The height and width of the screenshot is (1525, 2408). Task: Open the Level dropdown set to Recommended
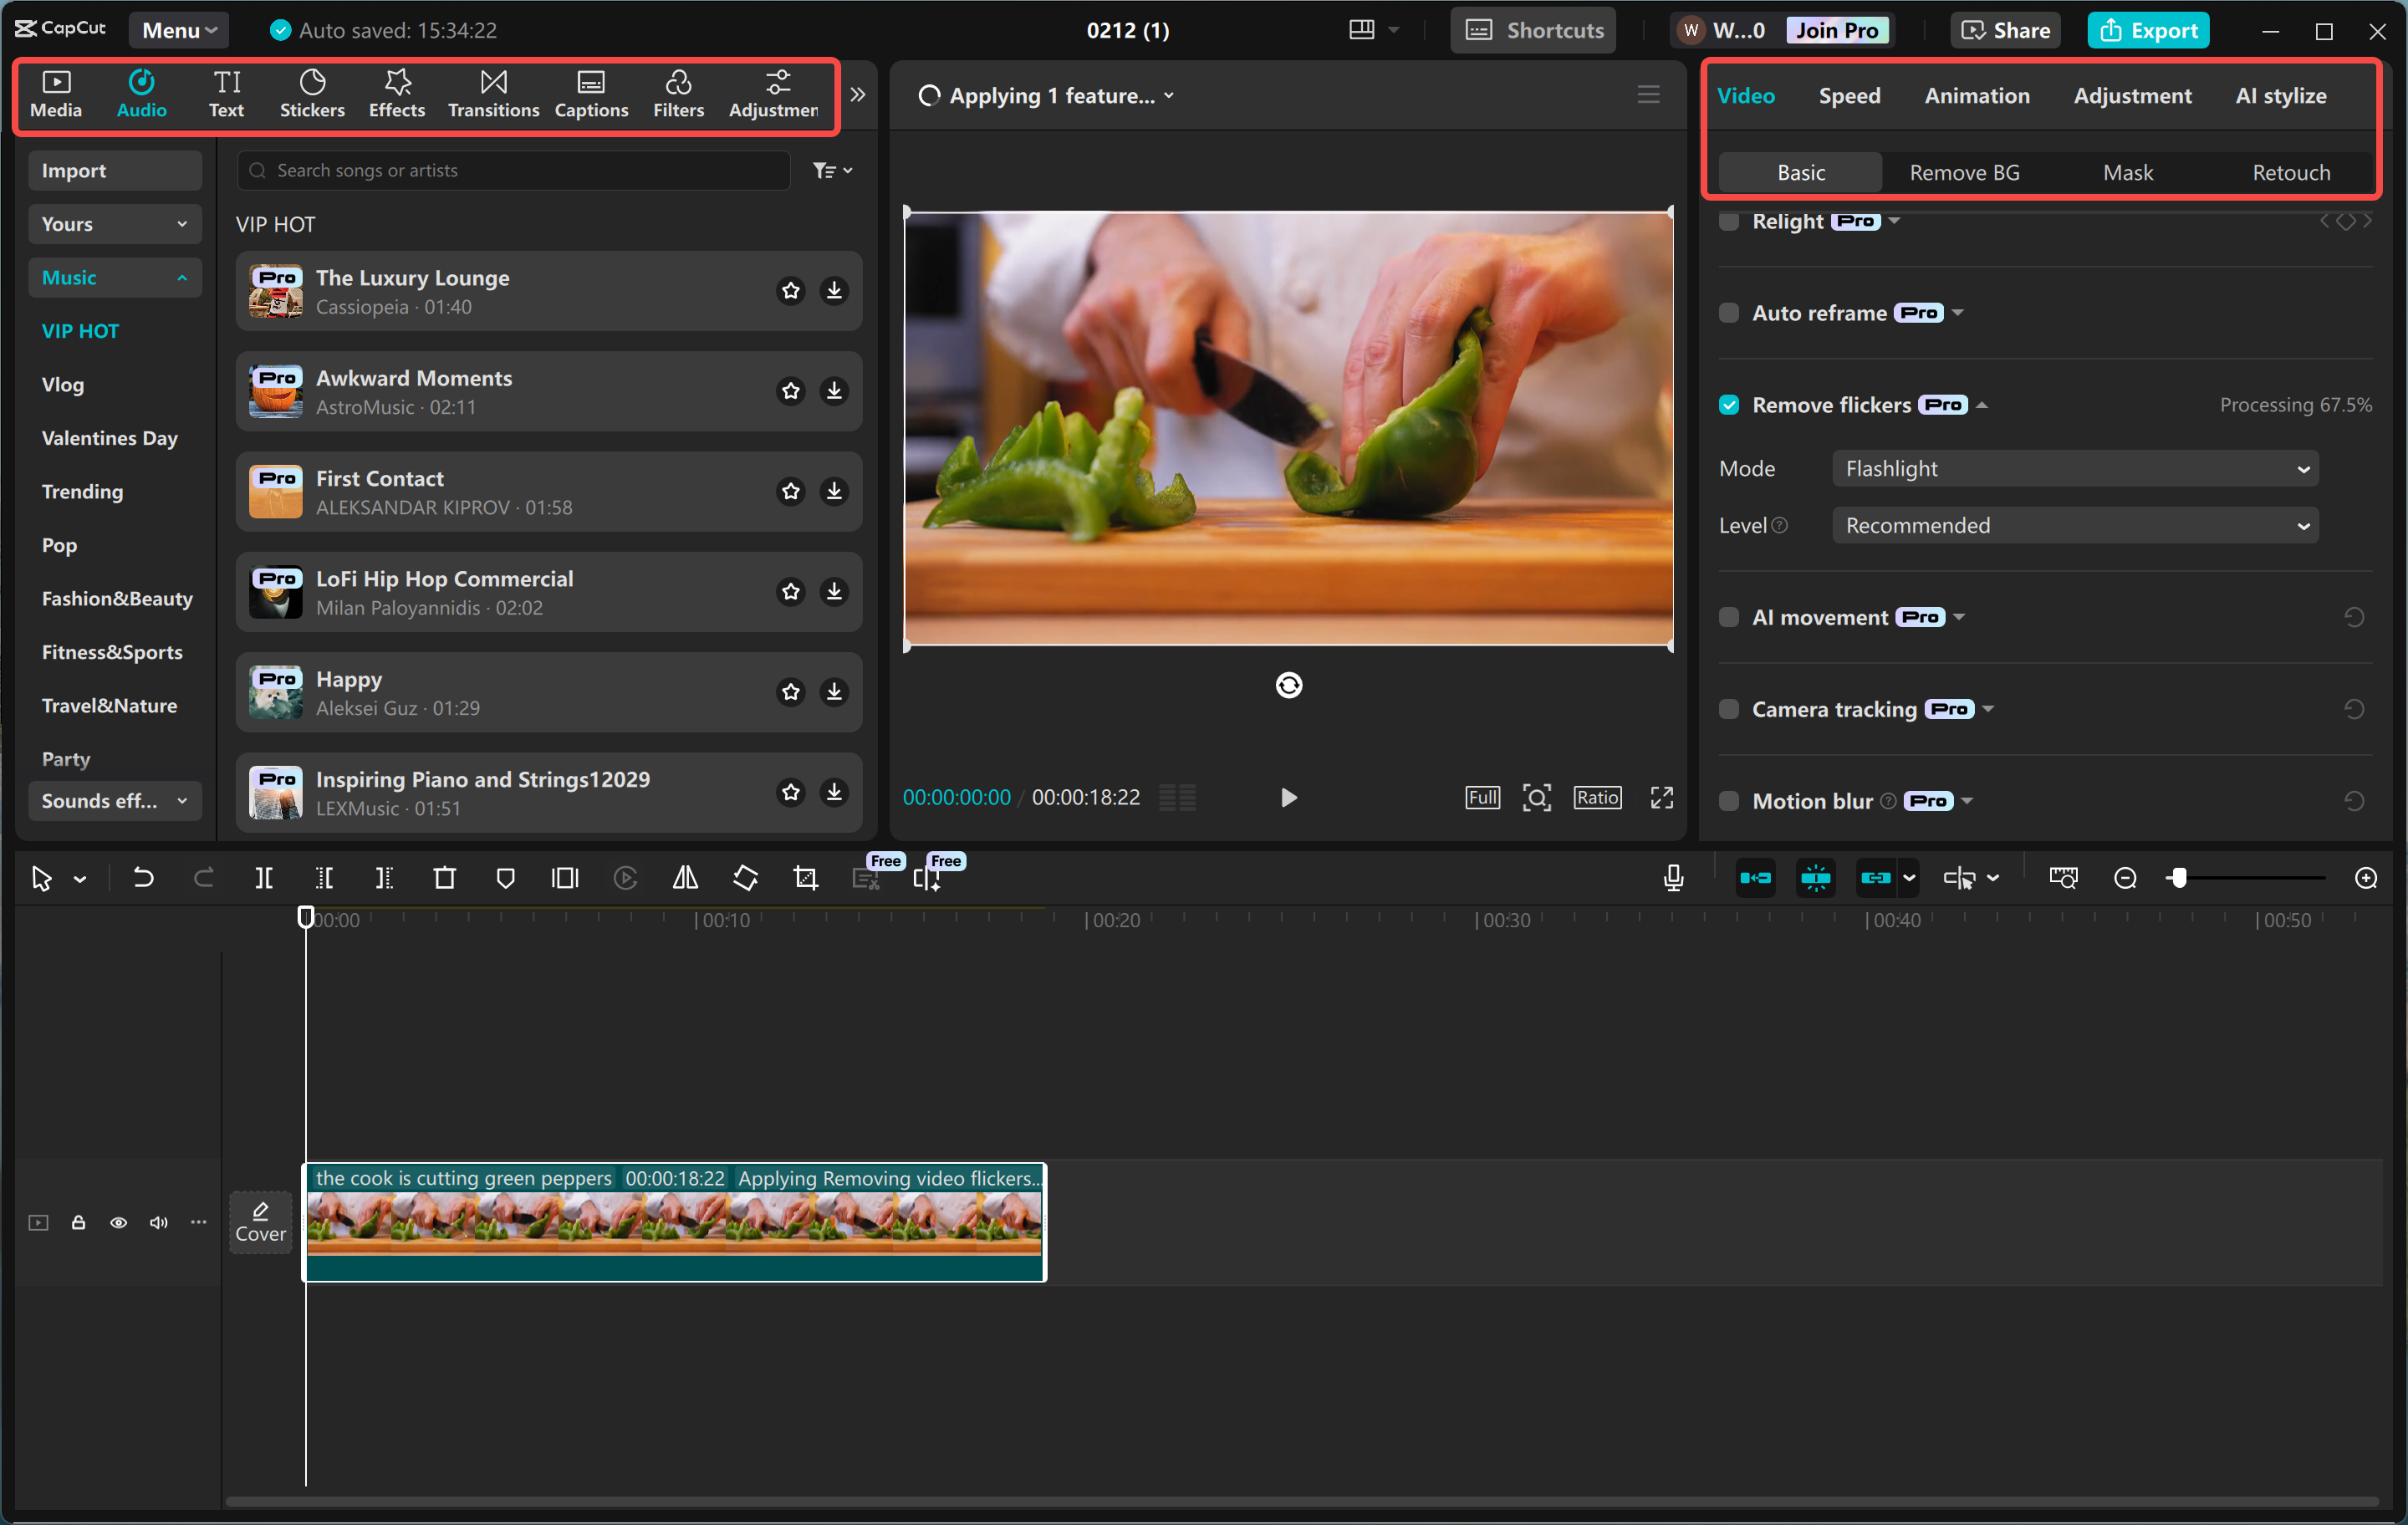(x=2074, y=525)
